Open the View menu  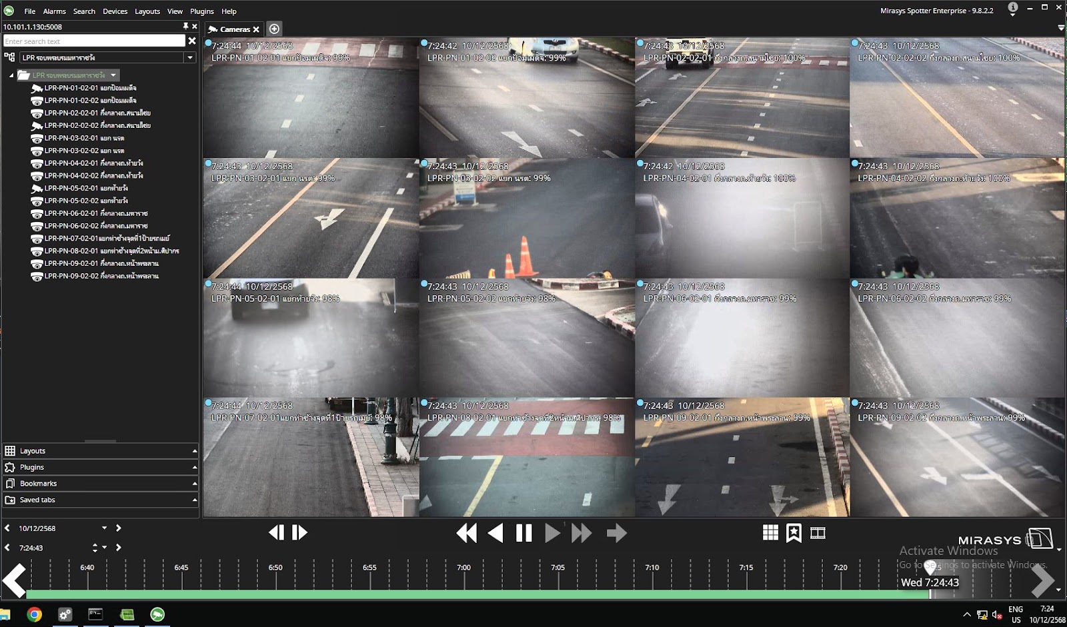point(175,11)
